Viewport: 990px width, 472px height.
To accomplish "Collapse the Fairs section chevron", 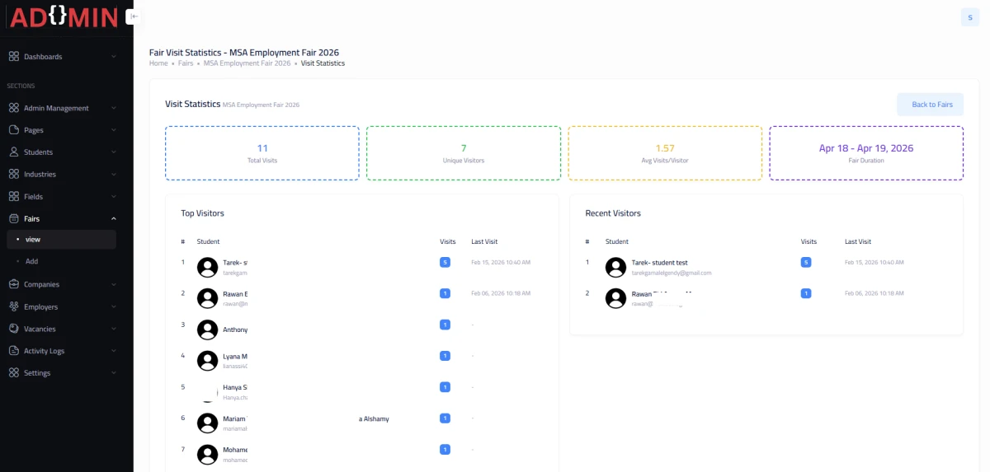I will pyautogui.click(x=114, y=219).
